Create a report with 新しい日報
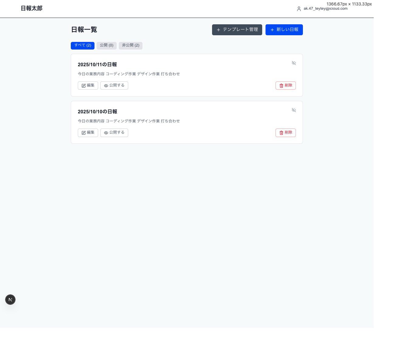The height and width of the screenshot is (364, 415). (x=284, y=30)
